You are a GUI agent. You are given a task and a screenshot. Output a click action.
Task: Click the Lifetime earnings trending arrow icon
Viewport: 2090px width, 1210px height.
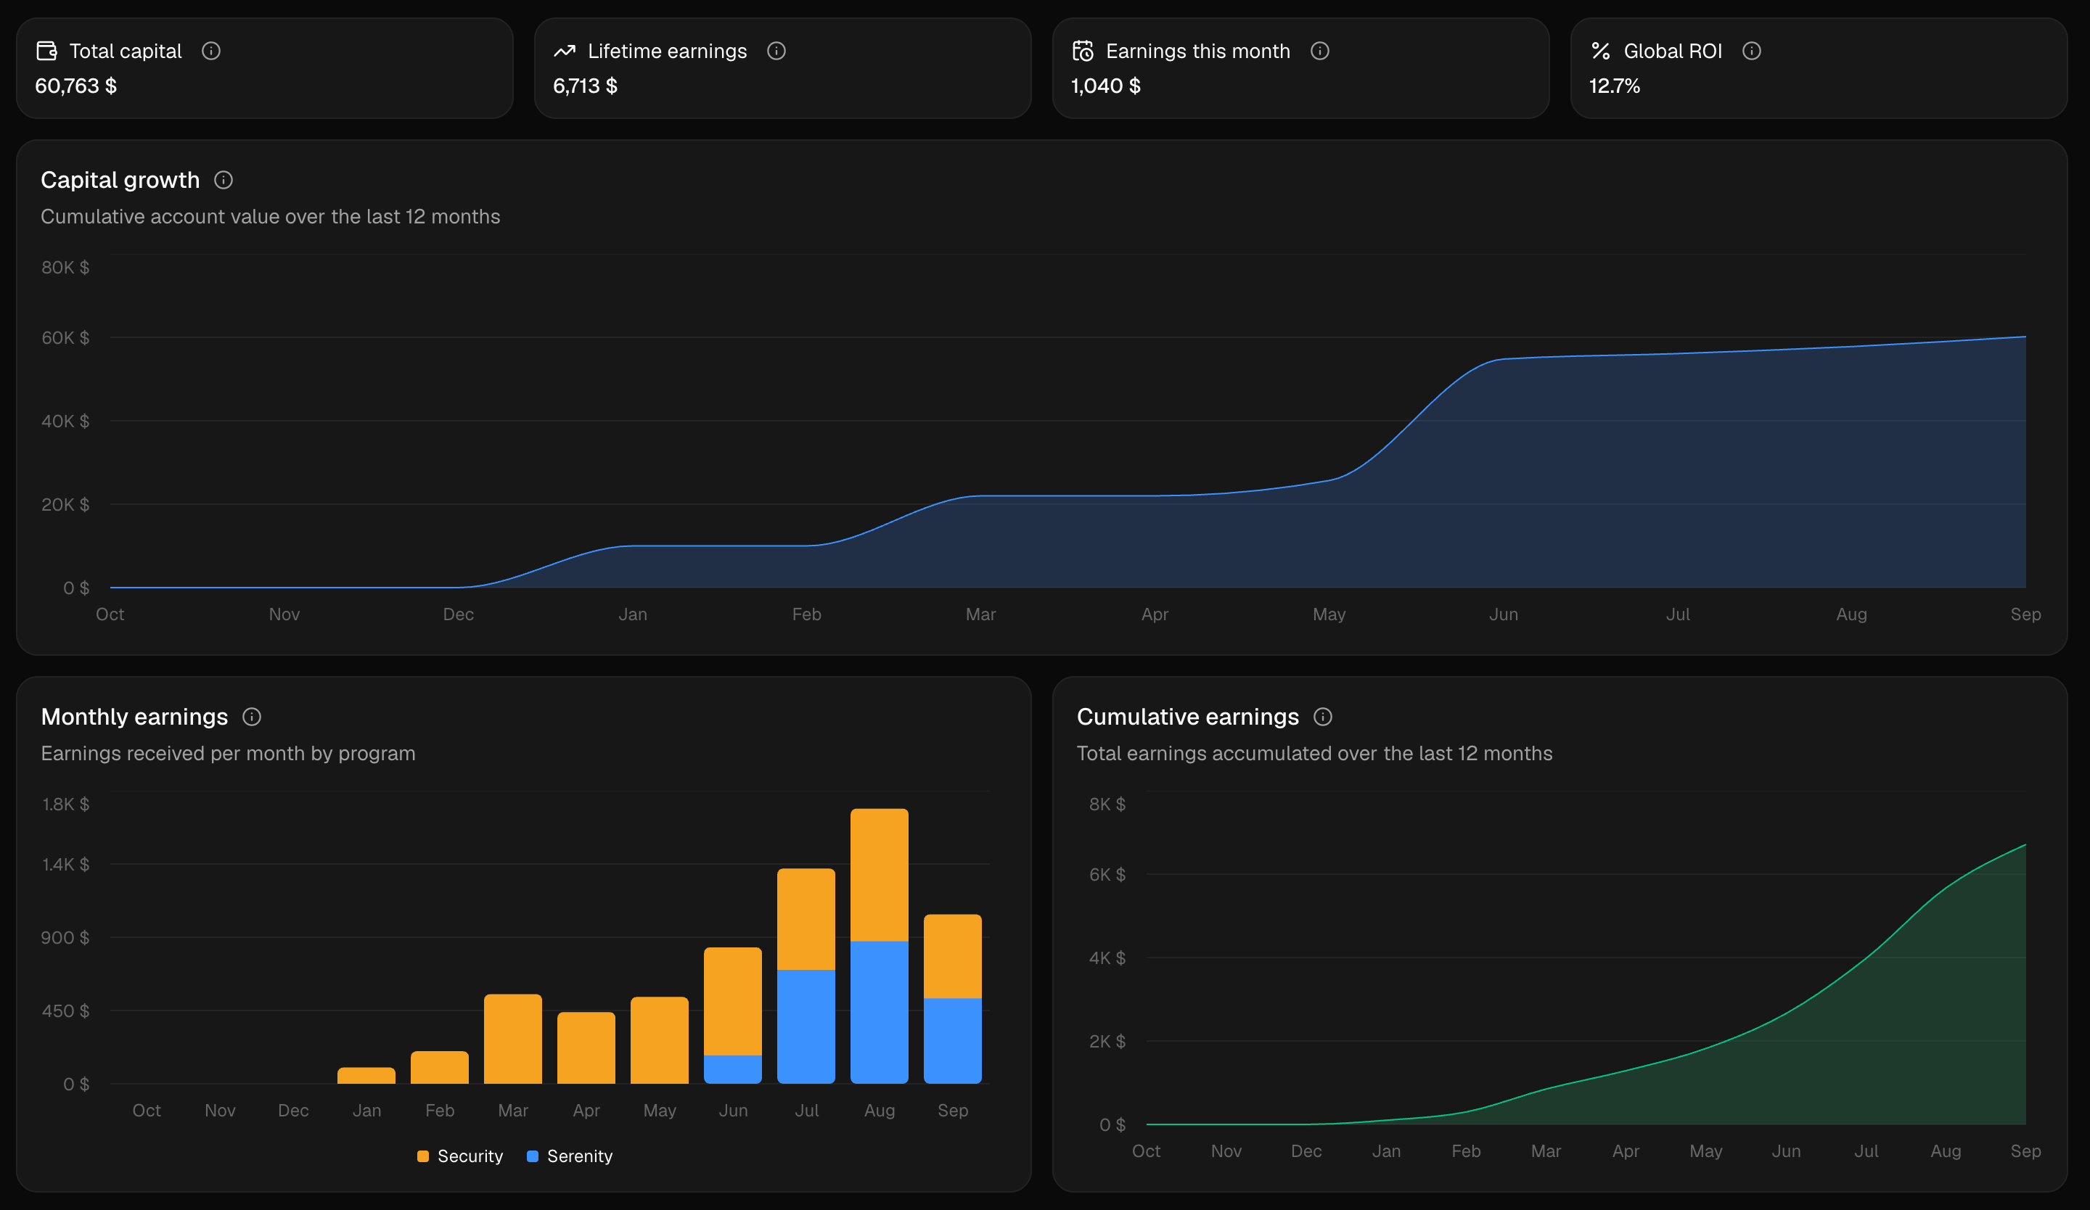pyautogui.click(x=565, y=52)
